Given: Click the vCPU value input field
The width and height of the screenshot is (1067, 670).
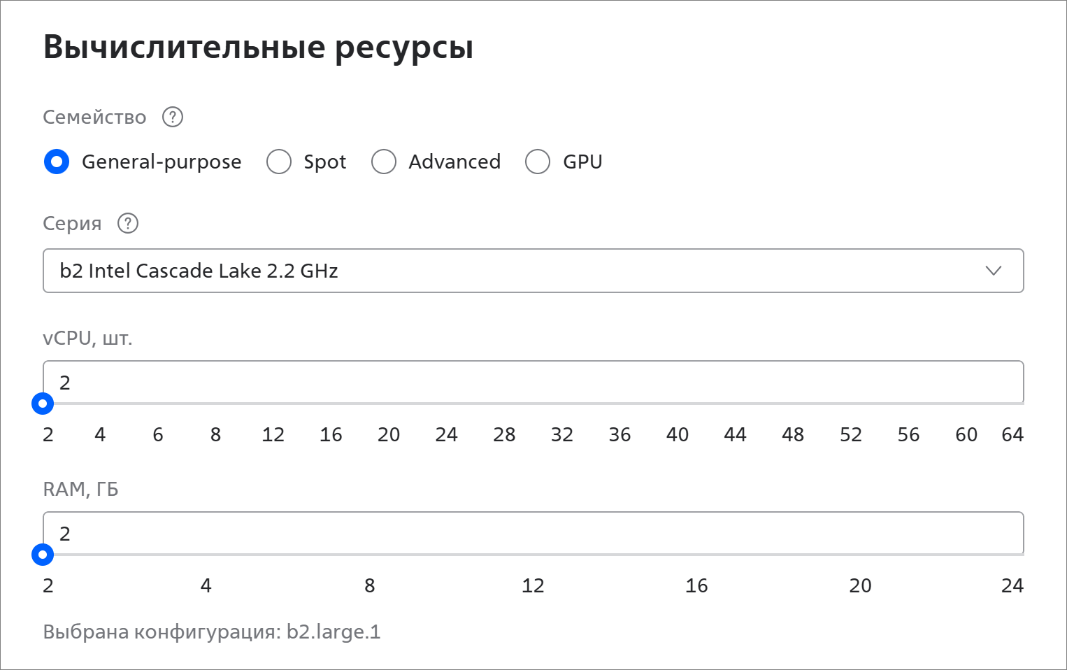Looking at the screenshot, I should 533,382.
